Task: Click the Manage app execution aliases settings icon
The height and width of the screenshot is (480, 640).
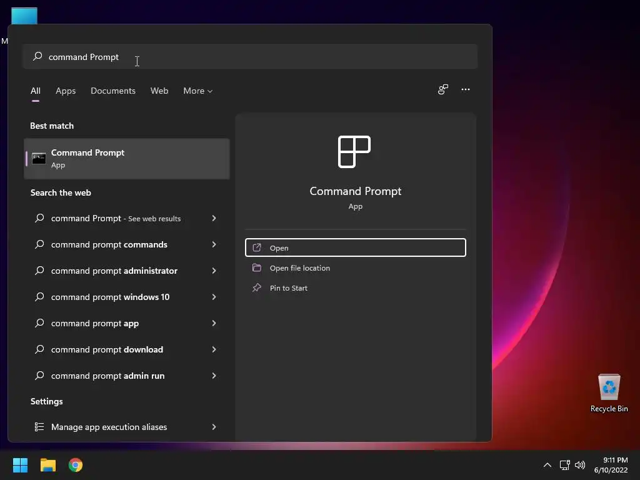Action: pyautogui.click(x=39, y=427)
